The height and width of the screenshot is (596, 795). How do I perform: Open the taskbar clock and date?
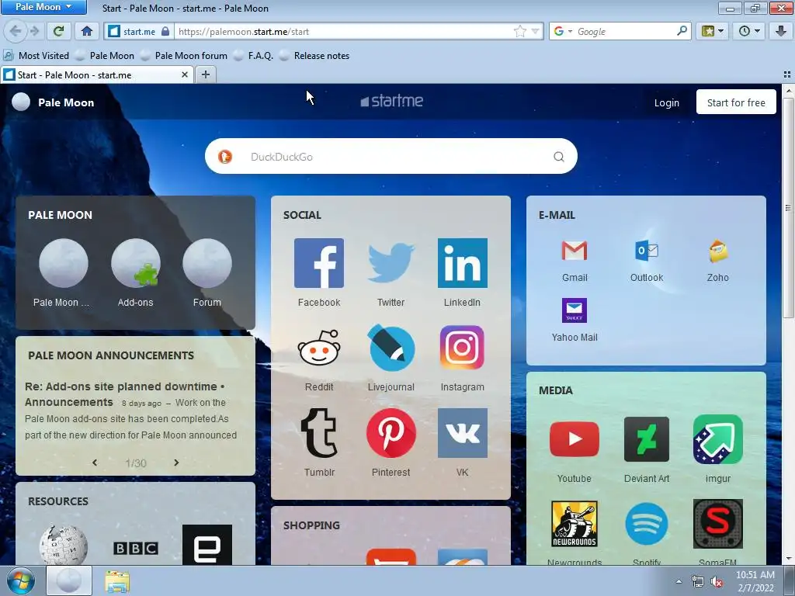pyautogui.click(x=755, y=581)
